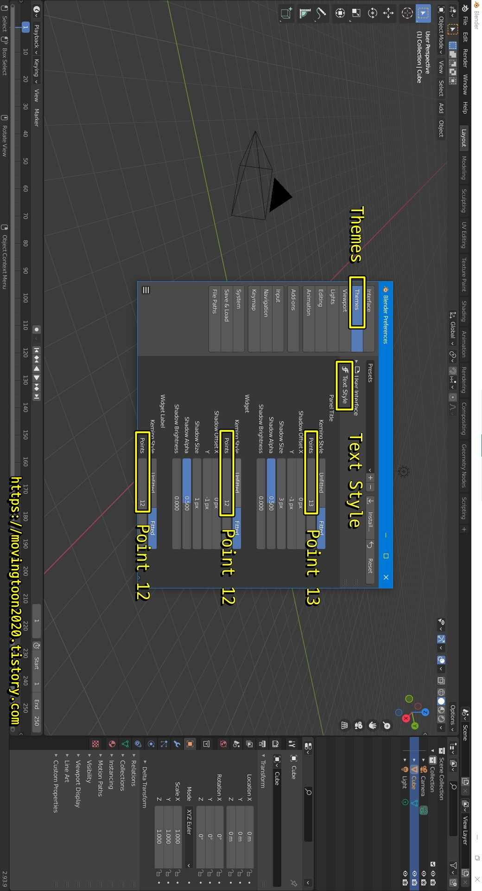
Task: Switch to rendered viewport shading
Action: pyautogui.click(x=441, y=719)
